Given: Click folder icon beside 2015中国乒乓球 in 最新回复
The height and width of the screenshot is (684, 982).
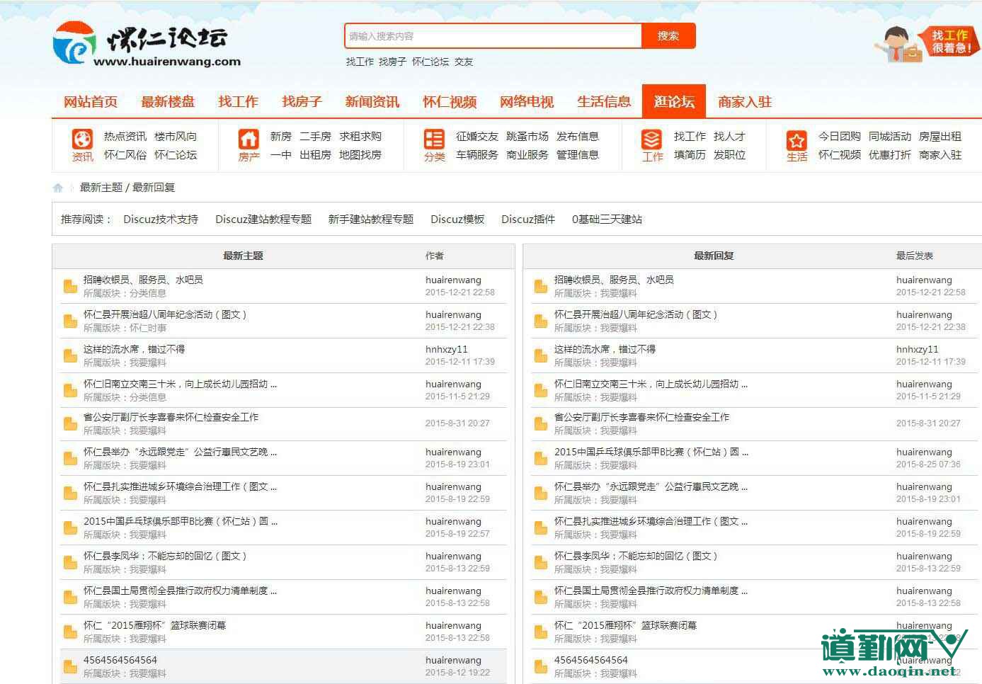Looking at the screenshot, I should click(x=541, y=458).
